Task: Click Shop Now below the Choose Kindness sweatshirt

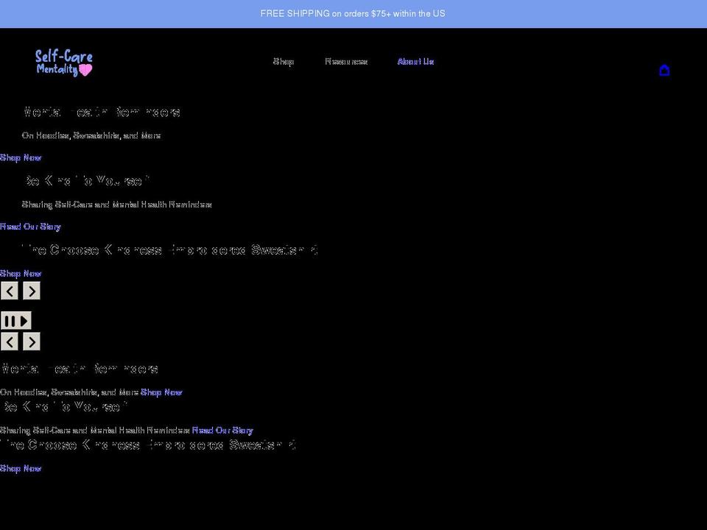Action: (x=21, y=273)
